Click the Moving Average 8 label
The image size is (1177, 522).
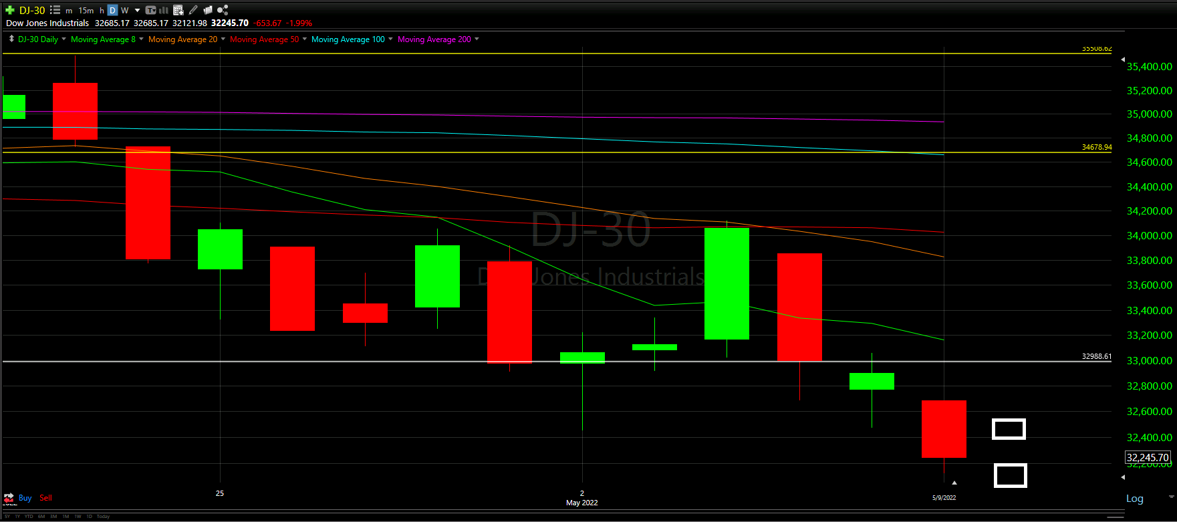click(103, 39)
